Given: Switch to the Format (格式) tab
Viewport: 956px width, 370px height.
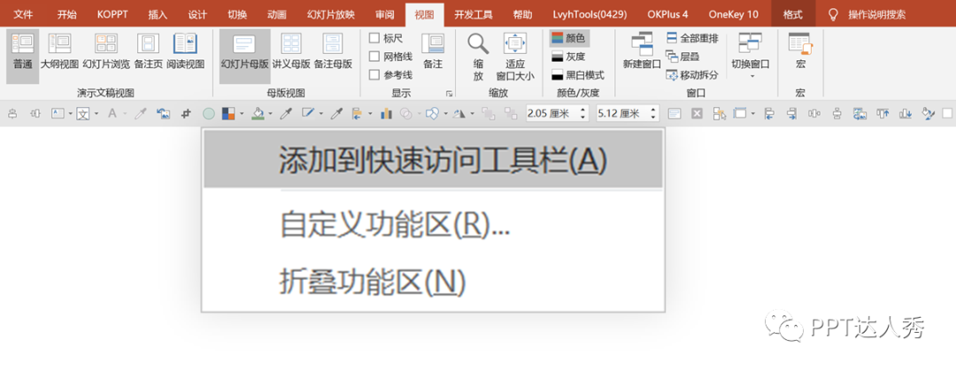Looking at the screenshot, I should (x=792, y=15).
